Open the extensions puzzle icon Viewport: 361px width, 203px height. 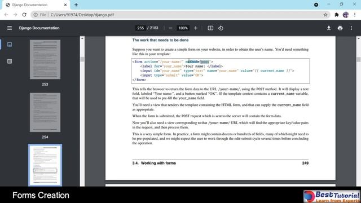[337, 15]
